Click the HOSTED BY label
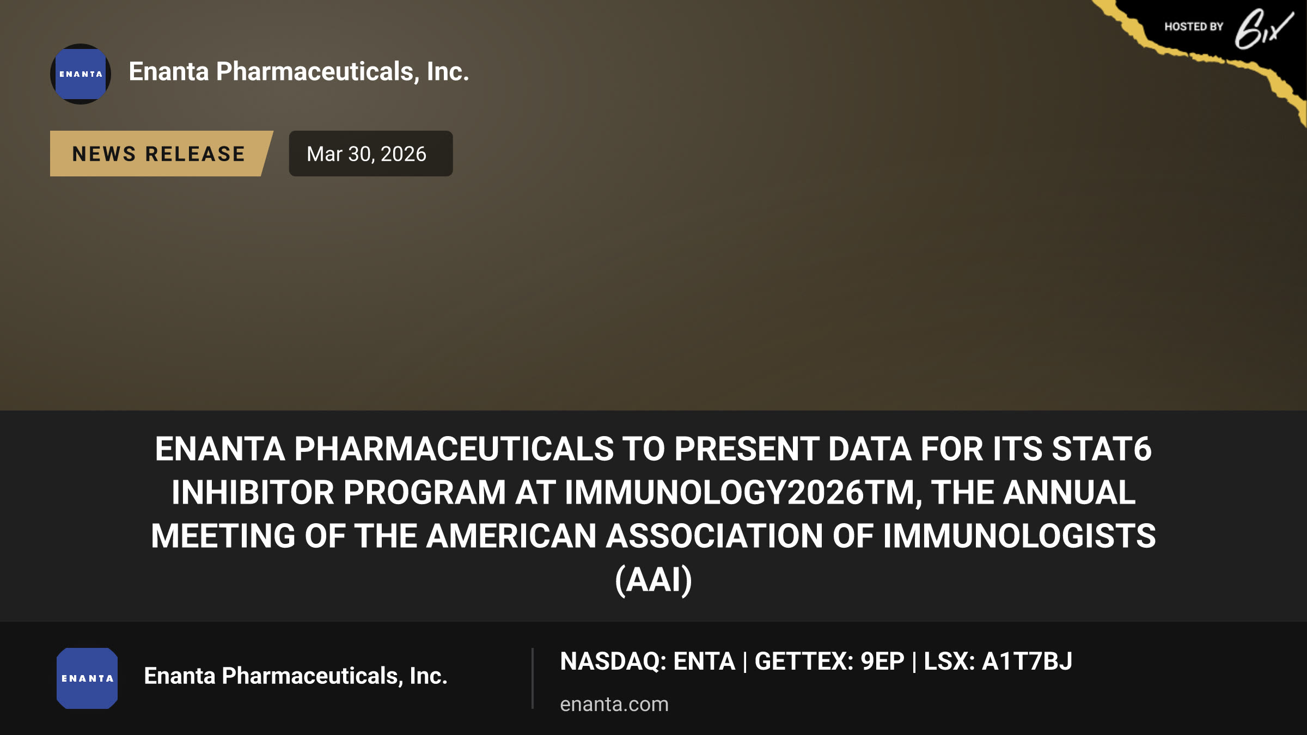 click(1194, 27)
